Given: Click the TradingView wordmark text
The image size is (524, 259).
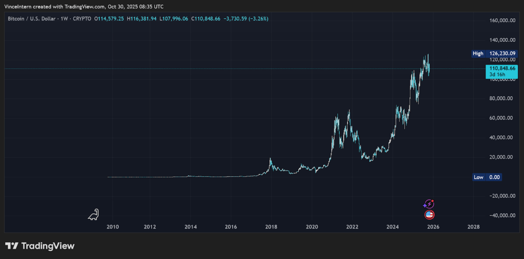Looking at the screenshot, I should pos(48,246).
